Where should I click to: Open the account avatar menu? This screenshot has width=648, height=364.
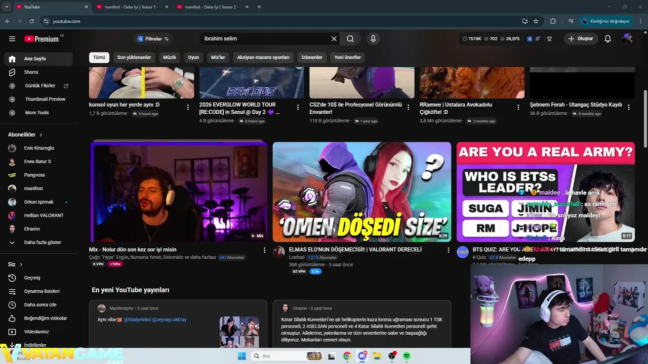click(x=627, y=39)
